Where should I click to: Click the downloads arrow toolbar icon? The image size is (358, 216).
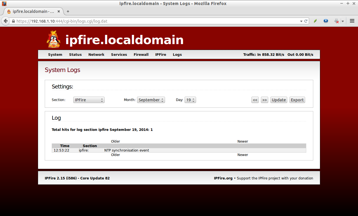(x=337, y=21)
